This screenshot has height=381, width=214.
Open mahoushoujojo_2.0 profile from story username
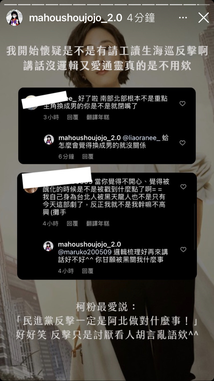pyautogui.click(x=76, y=18)
